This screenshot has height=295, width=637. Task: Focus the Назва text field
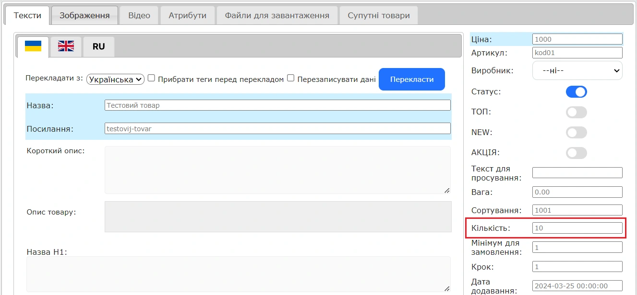[x=277, y=105]
